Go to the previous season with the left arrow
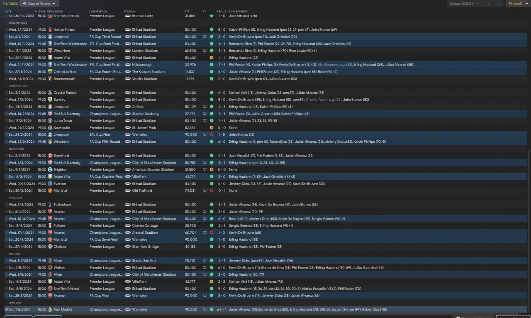531x318 pixels. (488, 4)
